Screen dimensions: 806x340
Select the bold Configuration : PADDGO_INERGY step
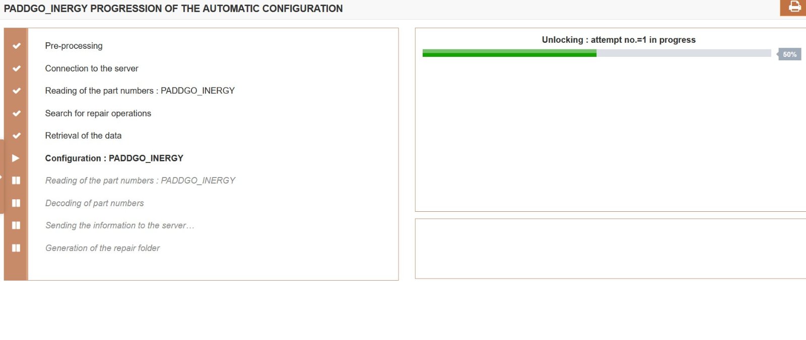(114, 158)
